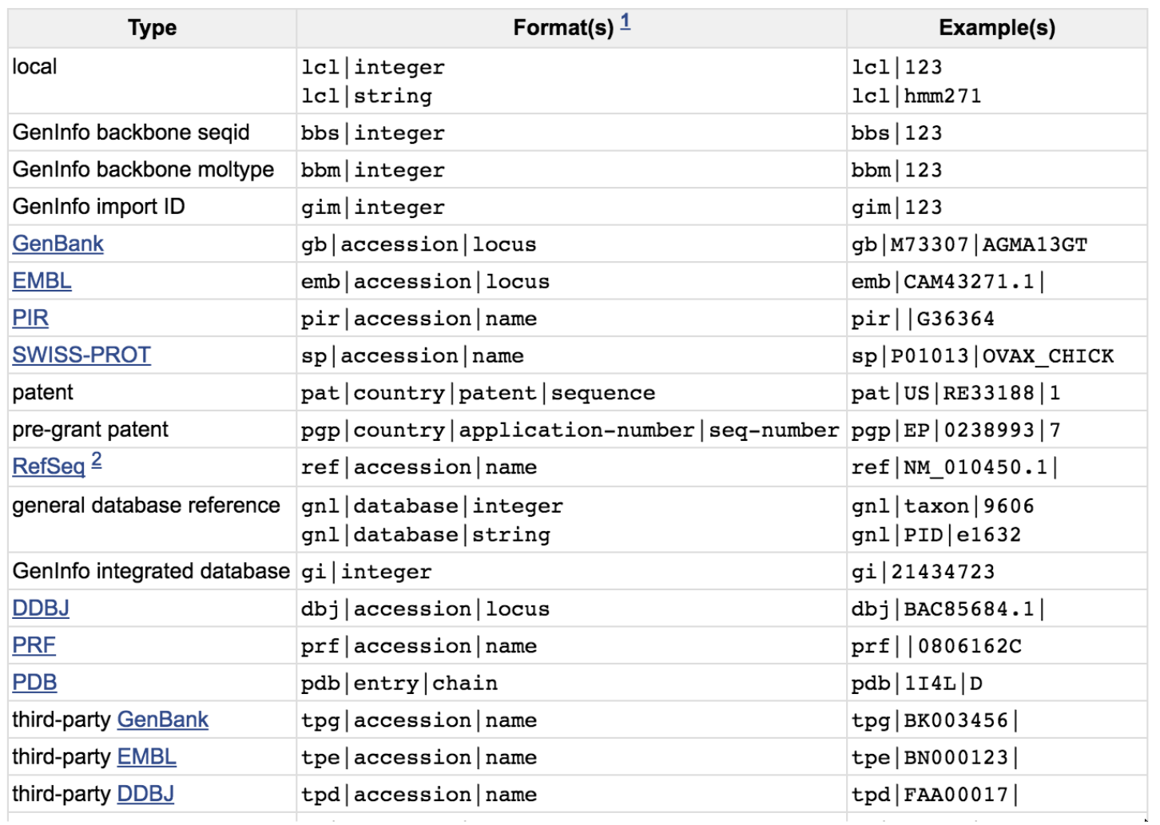Click the Example(s) column header
This screenshot has width=1160, height=825.
click(x=996, y=29)
